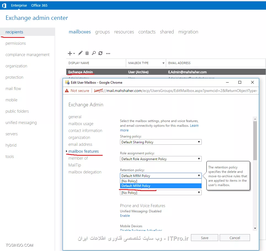Open the Office 365 header tab
The image size is (266, 251).
click(39, 6)
